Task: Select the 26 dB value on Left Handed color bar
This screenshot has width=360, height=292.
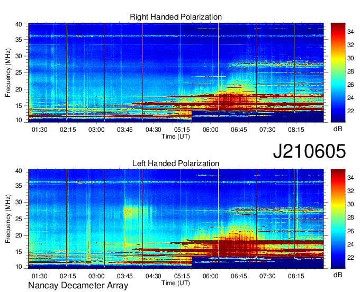Action: tap(350, 231)
